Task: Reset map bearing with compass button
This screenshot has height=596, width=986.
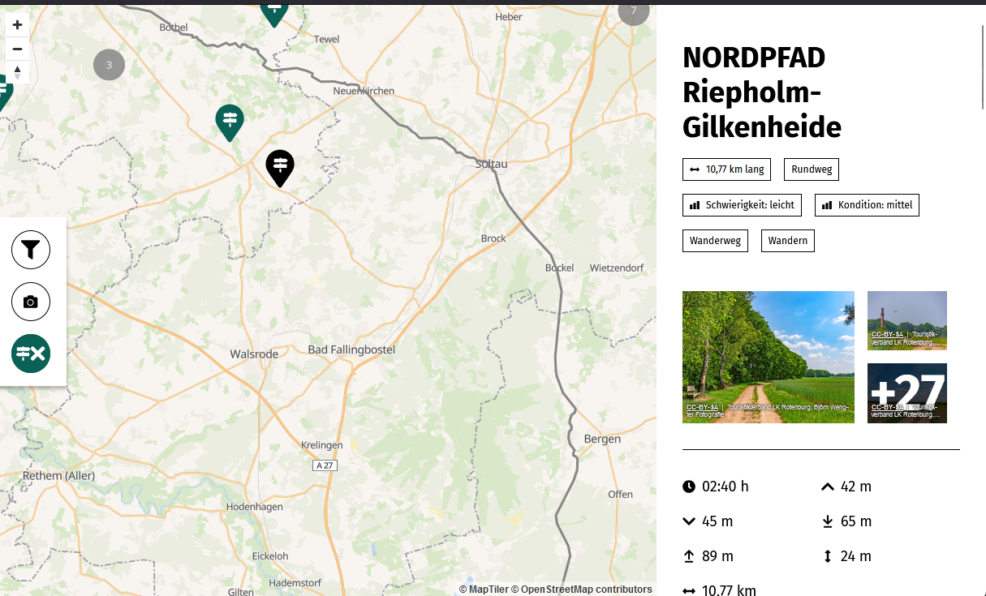Action: tap(17, 71)
